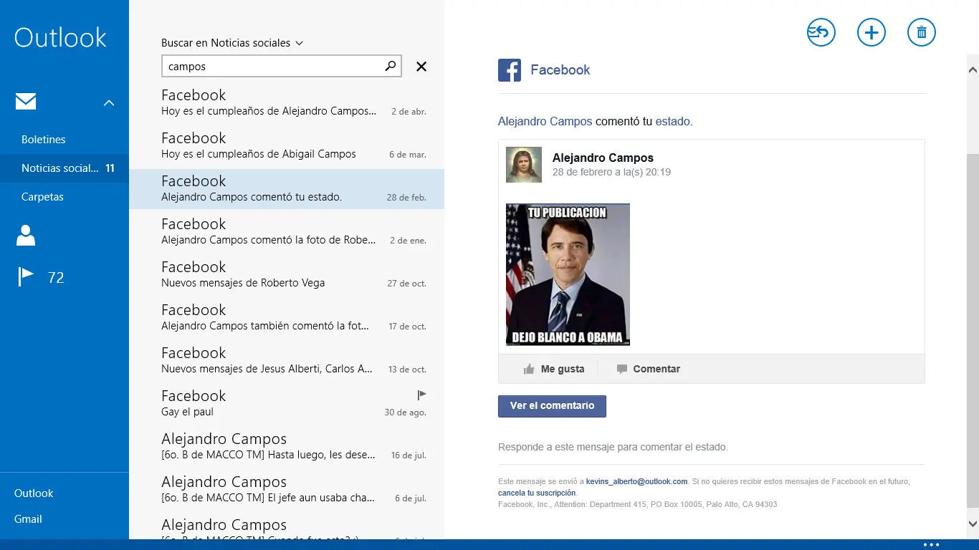Click cancela tu suscripción link

pos(537,493)
